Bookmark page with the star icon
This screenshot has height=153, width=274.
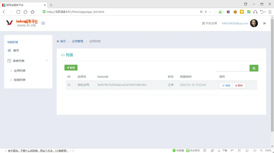[x=32, y=12]
